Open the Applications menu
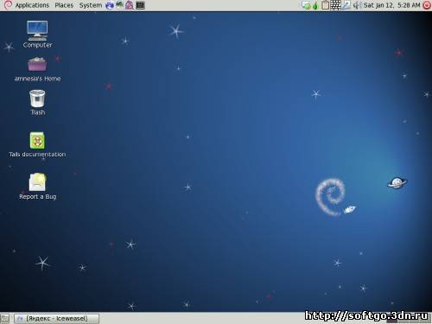 pos(32,5)
